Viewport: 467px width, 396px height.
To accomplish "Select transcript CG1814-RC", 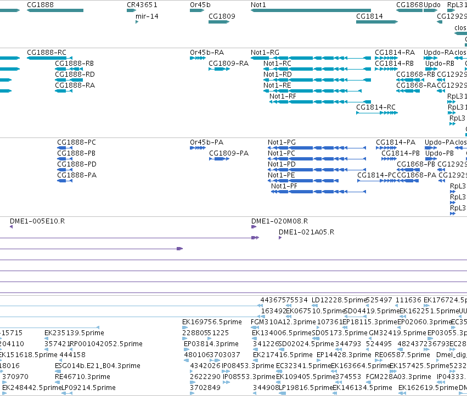I will click(x=377, y=113).
